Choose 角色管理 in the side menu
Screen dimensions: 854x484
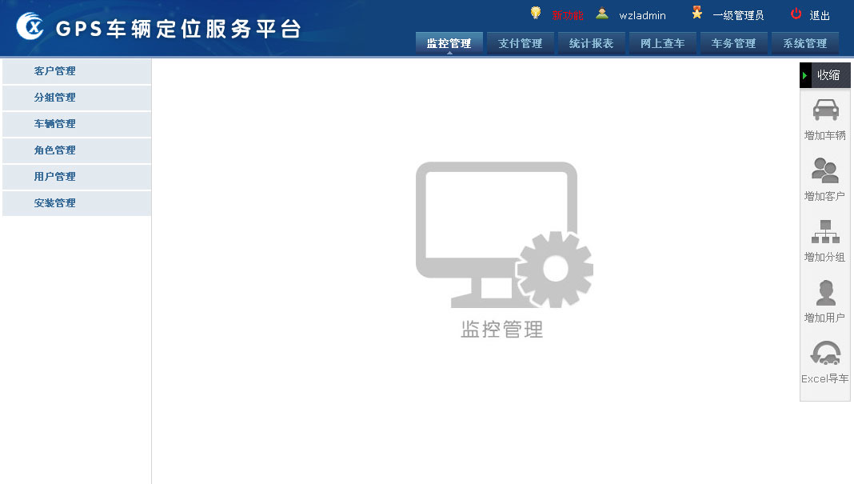55,150
